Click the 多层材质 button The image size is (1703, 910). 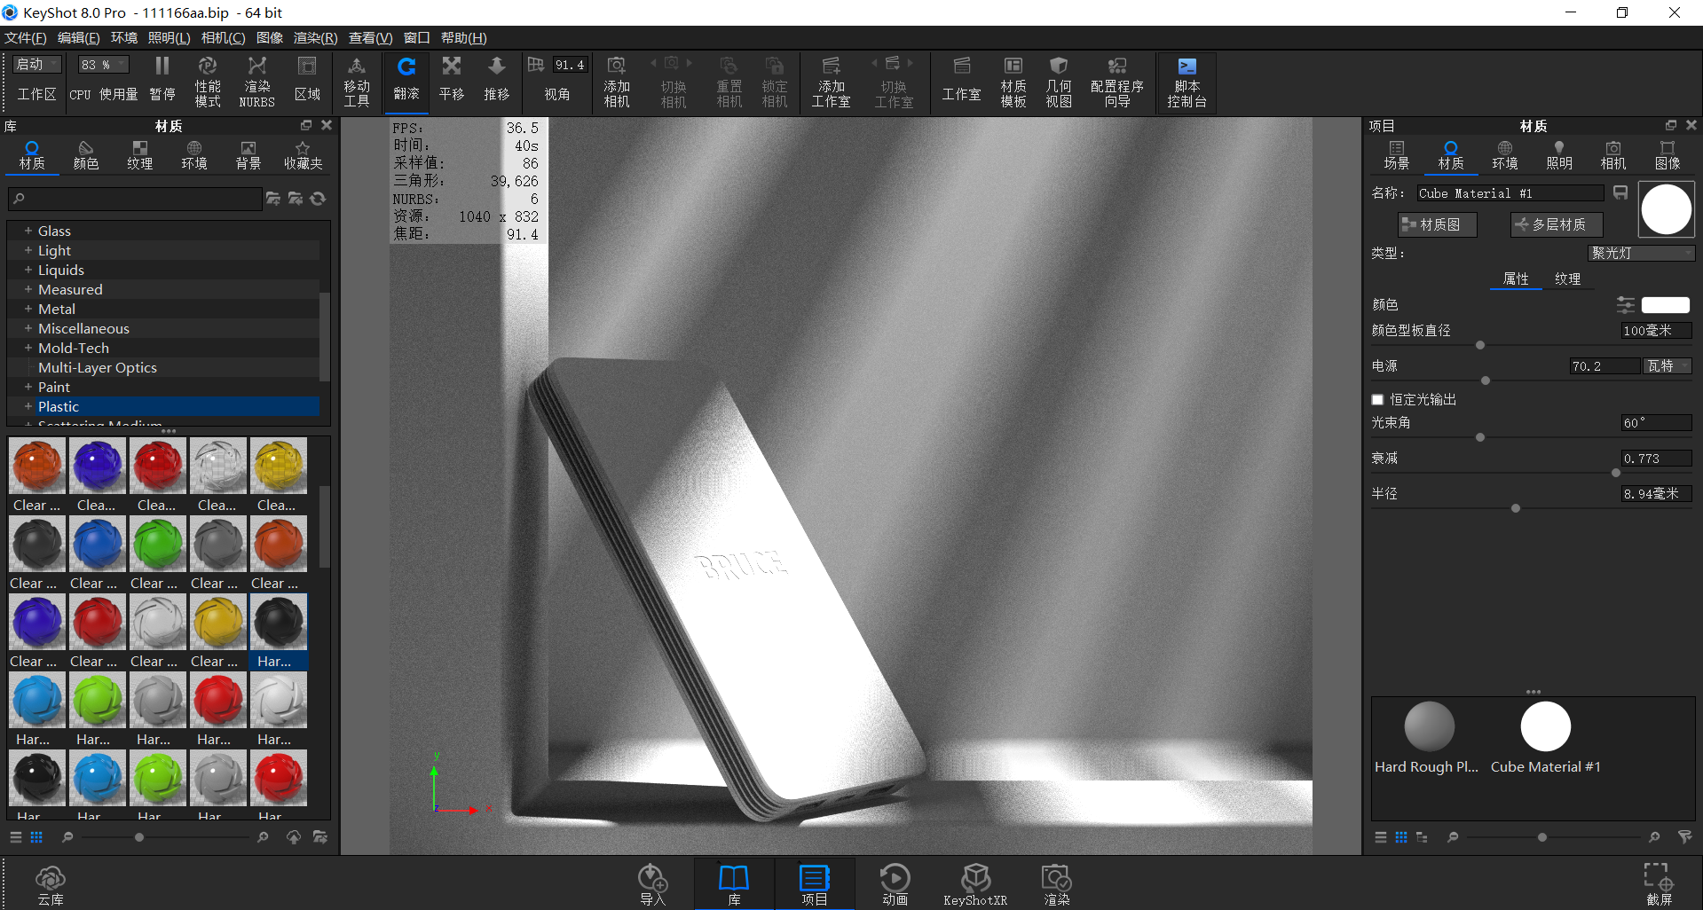[x=1555, y=224]
